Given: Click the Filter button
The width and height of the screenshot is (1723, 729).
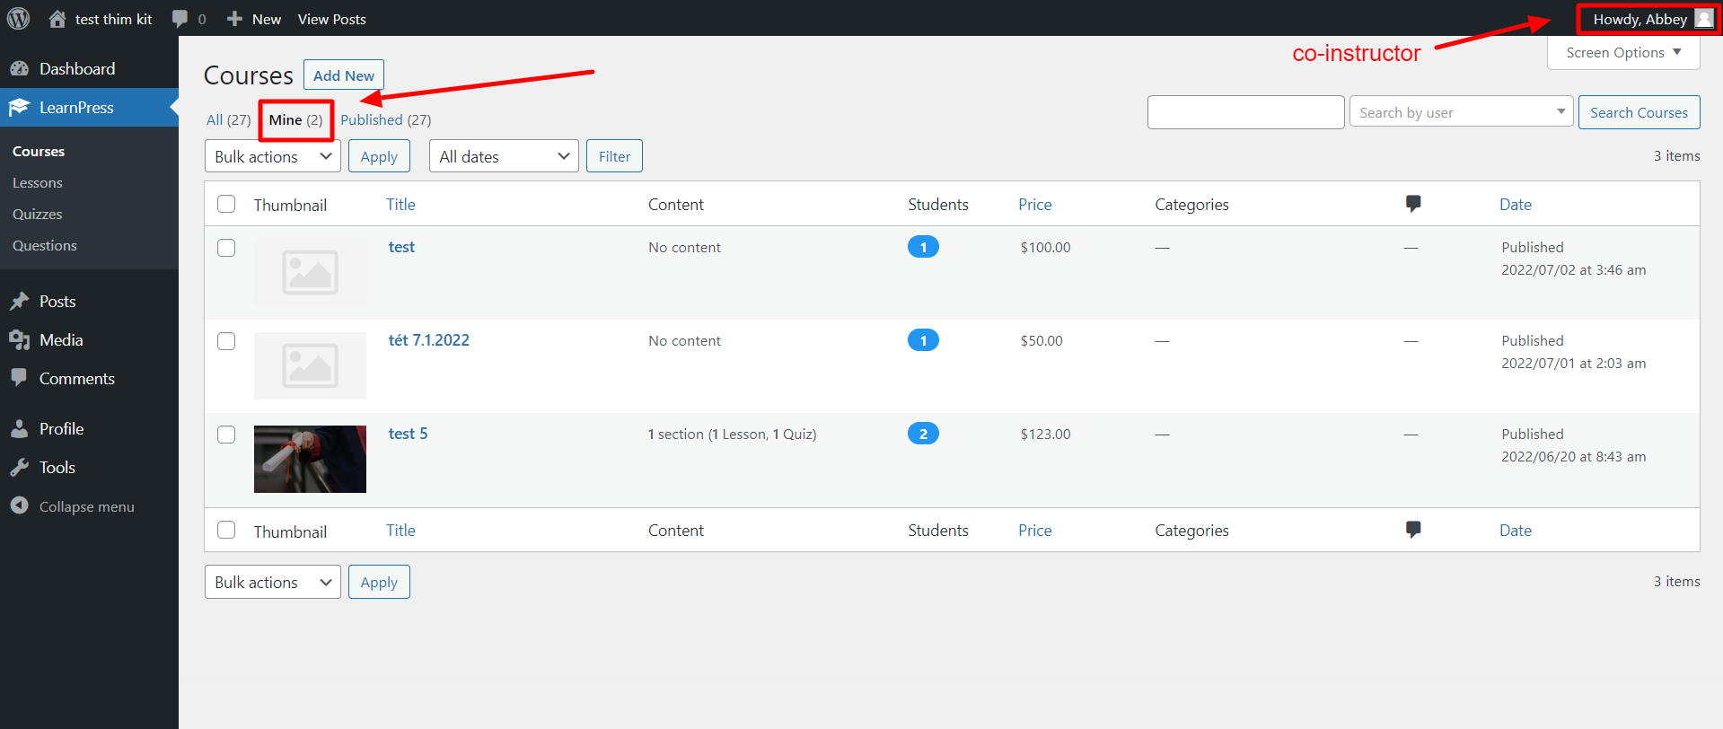Looking at the screenshot, I should (614, 156).
